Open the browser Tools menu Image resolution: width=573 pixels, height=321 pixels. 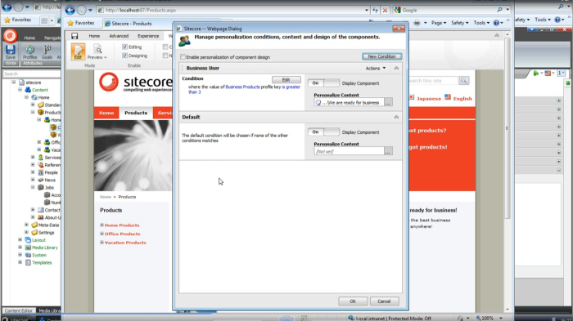481,23
